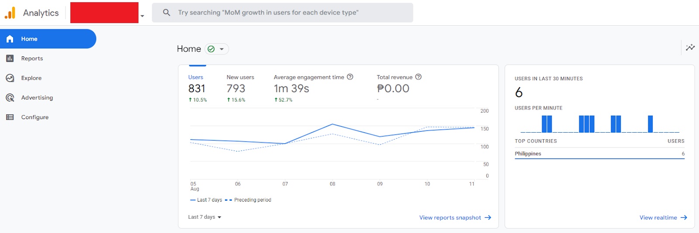
Task: Click the Advertising target icon
Action: click(10, 98)
